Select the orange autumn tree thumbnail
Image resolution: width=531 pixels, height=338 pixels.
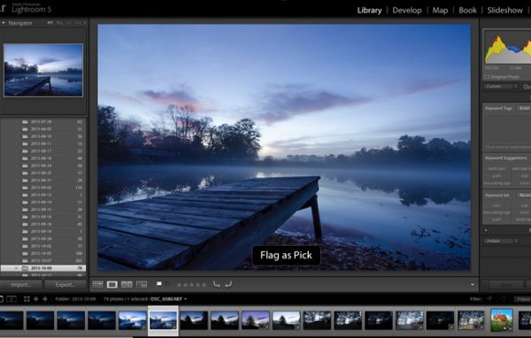pos(502,319)
